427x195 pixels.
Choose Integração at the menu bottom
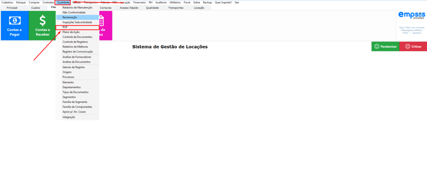[69, 117]
